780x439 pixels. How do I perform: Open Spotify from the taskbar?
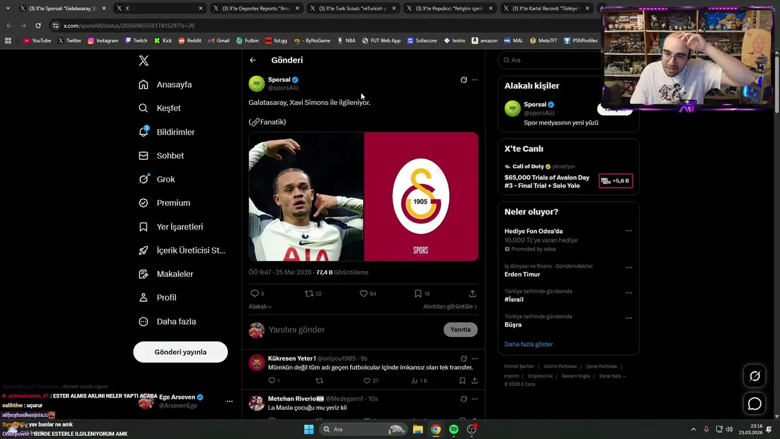coord(453,429)
